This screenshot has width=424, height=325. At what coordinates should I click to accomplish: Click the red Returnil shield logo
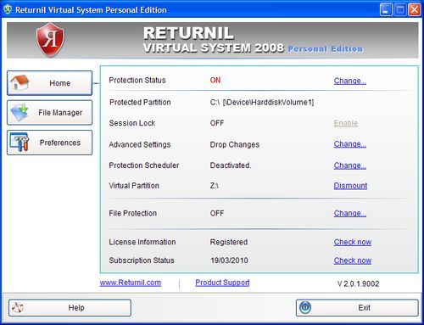point(50,40)
